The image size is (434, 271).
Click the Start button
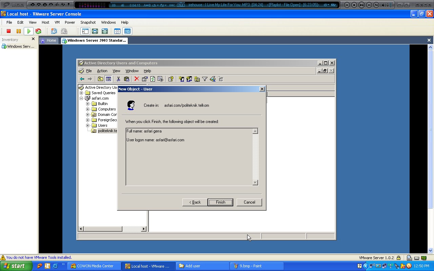[x=16, y=266]
